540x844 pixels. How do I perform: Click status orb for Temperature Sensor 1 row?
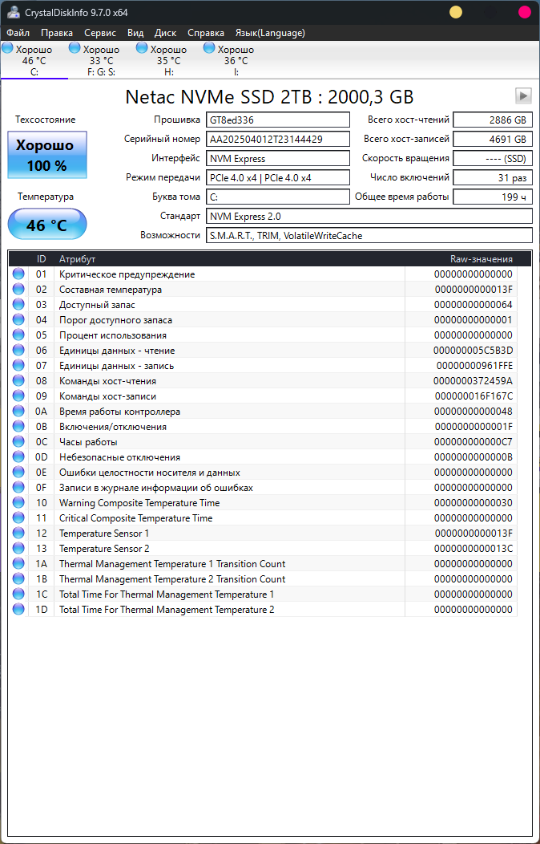pyautogui.click(x=18, y=534)
